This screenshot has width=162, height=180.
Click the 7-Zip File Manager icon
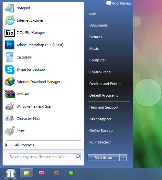[x=10, y=33]
